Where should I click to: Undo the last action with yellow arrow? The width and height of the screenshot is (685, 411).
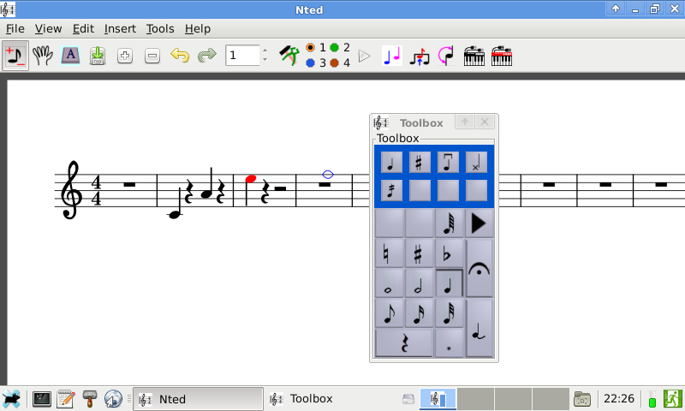[x=180, y=56]
